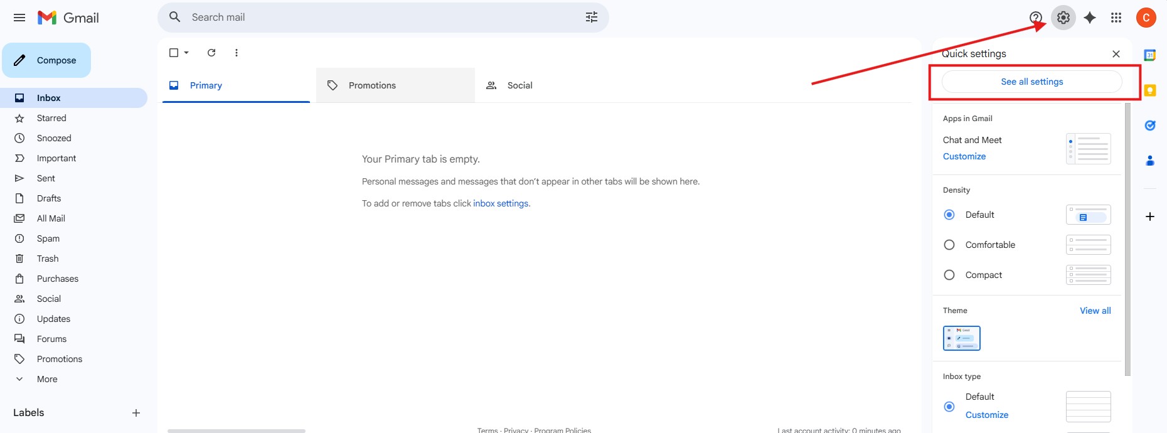Select the Comfortable density option

tap(949, 245)
